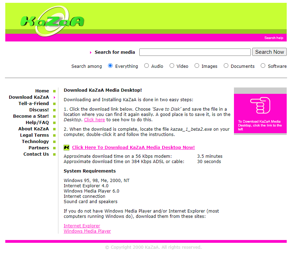Click Here To Download KaZaA Media Desktop link
Screen dimensions: 292x253
[x=133, y=148]
